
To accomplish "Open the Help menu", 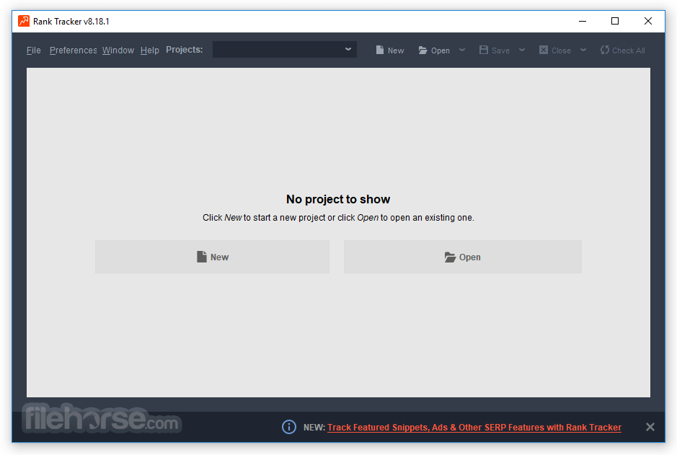I will 150,50.
